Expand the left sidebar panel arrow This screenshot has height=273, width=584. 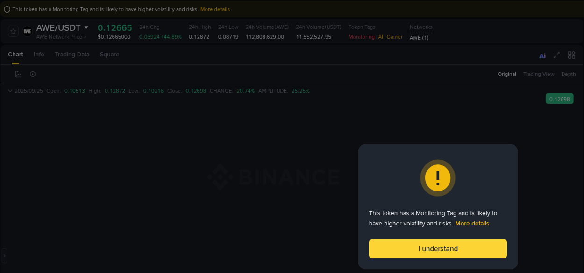coord(4,255)
